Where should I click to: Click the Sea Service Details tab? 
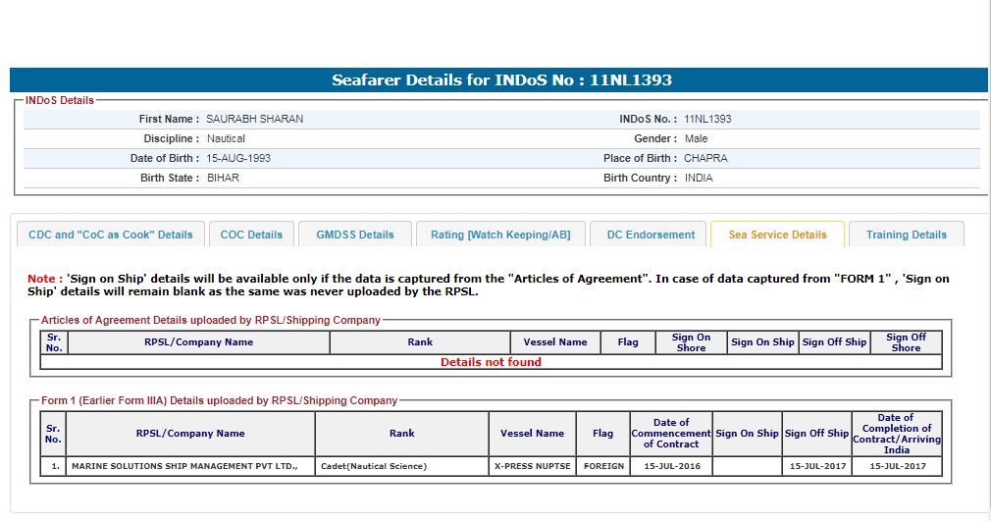[x=777, y=234]
